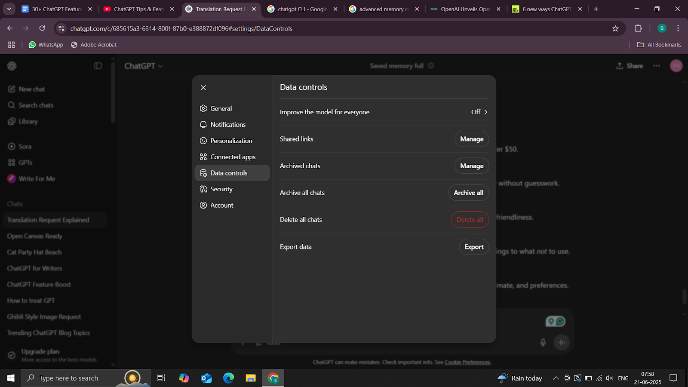Viewport: 688px width, 387px height.
Task: Switch to 'chatgpt CLI - Google' tab
Action: (303, 9)
